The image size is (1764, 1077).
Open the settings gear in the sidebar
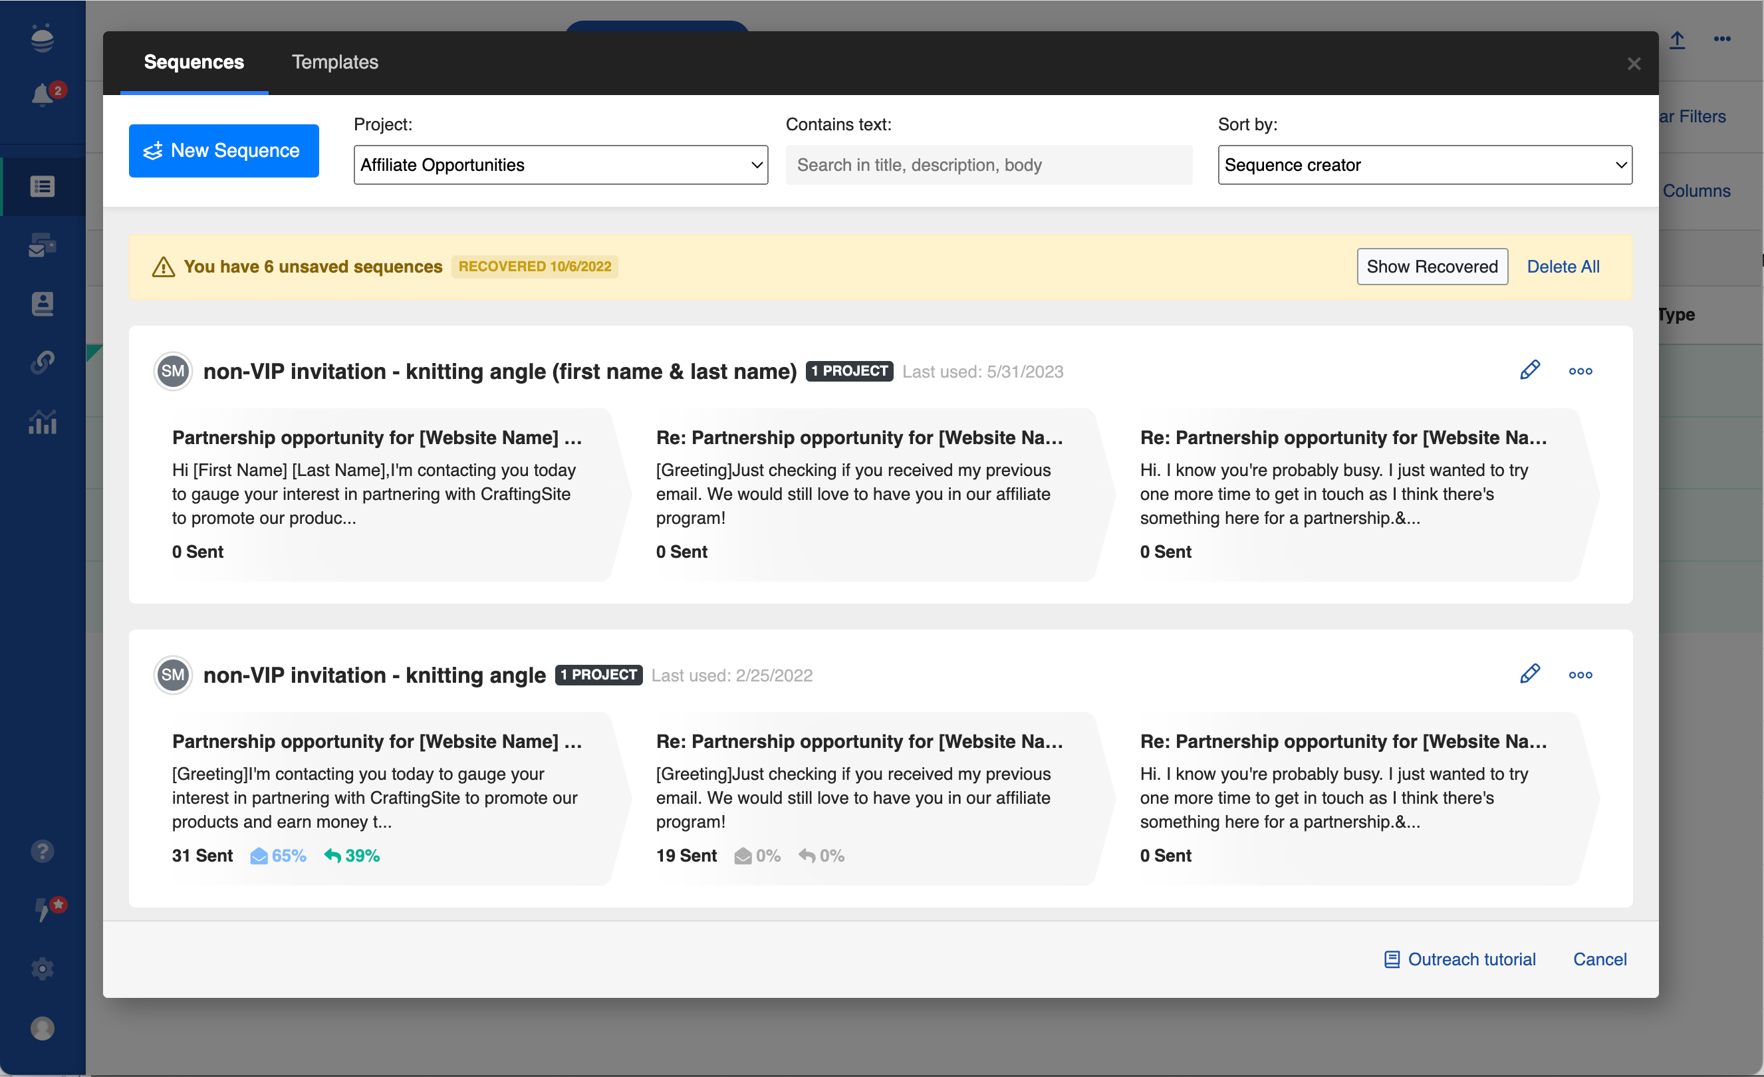click(x=43, y=968)
